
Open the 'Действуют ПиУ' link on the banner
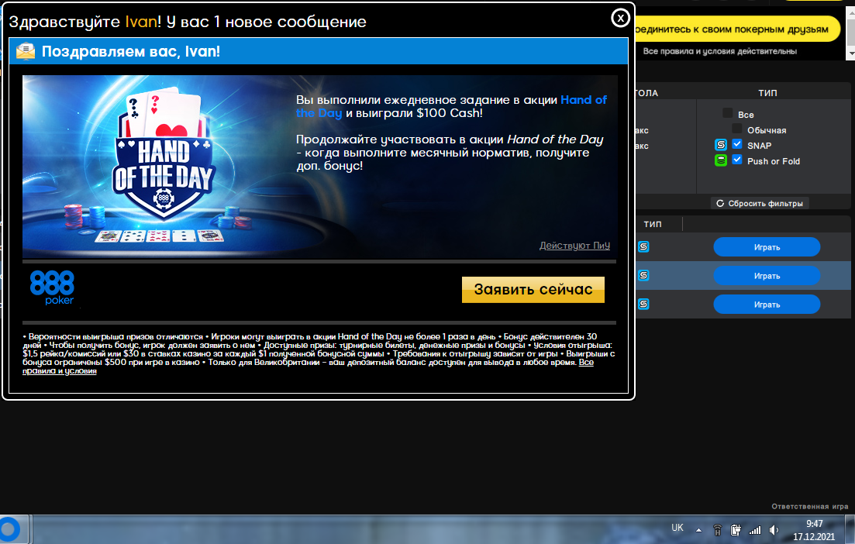(x=574, y=246)
